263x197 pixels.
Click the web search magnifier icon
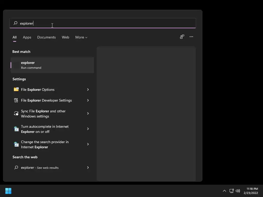coord(16,167)
